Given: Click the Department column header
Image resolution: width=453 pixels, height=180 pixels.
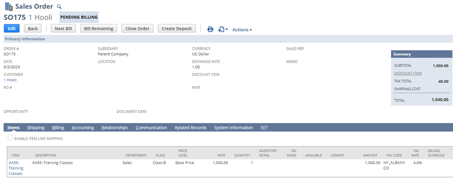Looking at the screenshot, I should [136, 155].
